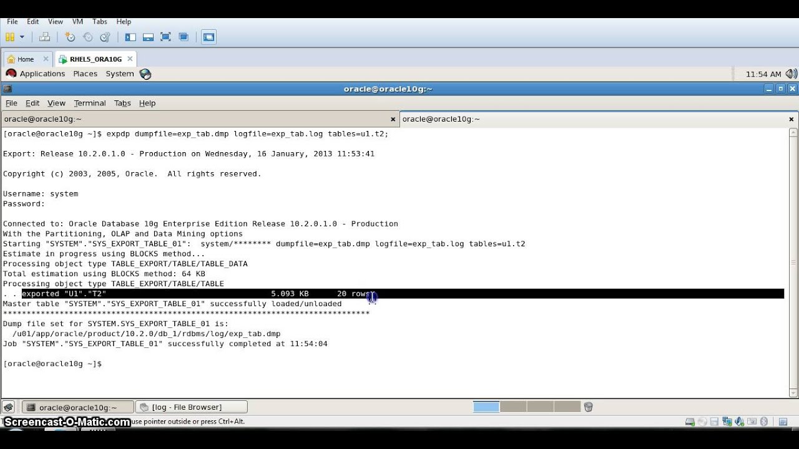Select the third workspace in switcher
This screenshot has height=449, width=799.
540,407
